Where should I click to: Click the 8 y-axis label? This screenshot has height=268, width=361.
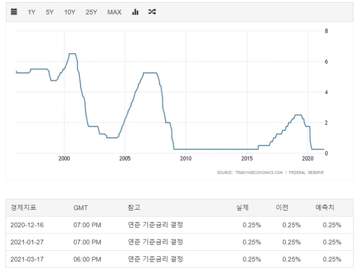pos(326,31)
